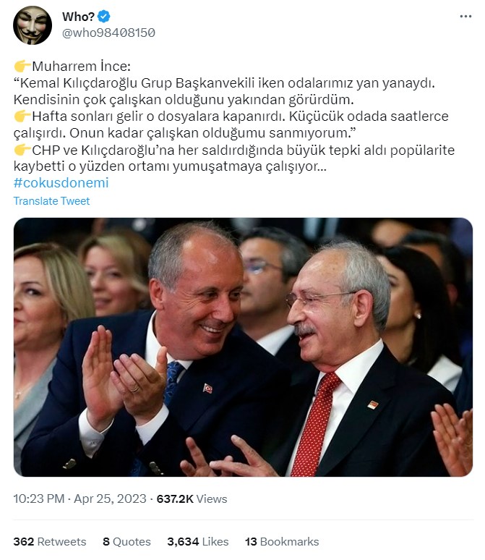Click the Translate Tweet link
This screenshot has width=485, height=560.
(51, 201)
